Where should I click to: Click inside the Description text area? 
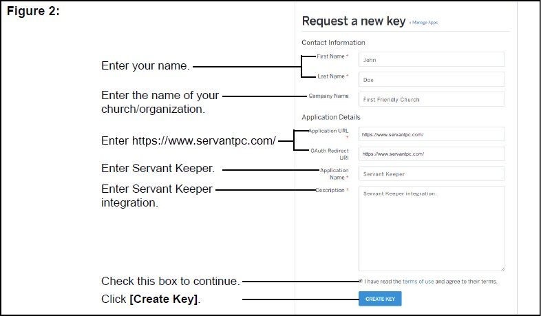[x=432, y=229]
